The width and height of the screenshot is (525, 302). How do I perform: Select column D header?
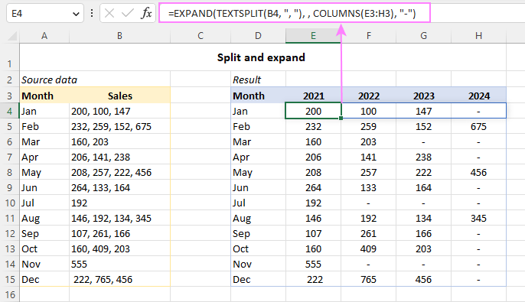[x=258, y=36]
